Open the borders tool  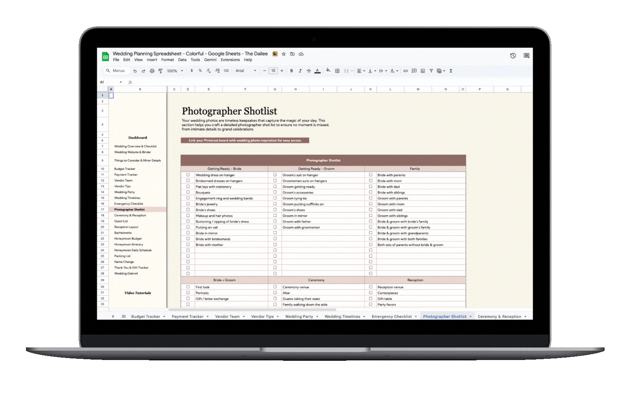337,71
